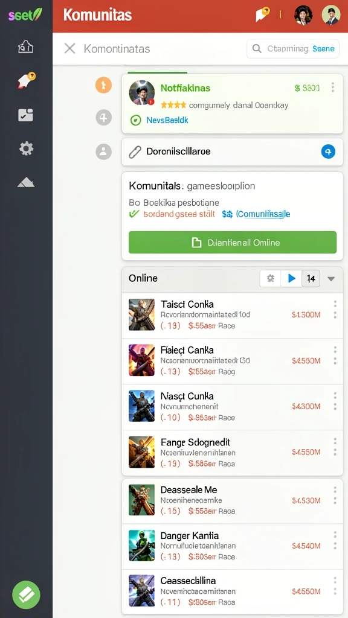Open the options menu for Taisci Conka

(x=335, y=310)
